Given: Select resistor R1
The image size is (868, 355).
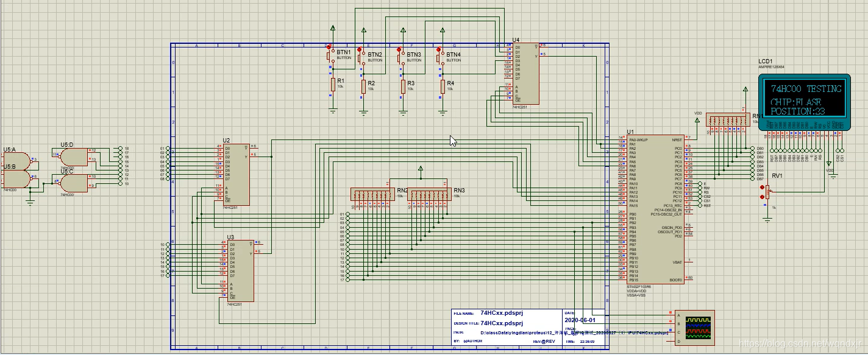Looking at the screenshot, I should point(332,85).
